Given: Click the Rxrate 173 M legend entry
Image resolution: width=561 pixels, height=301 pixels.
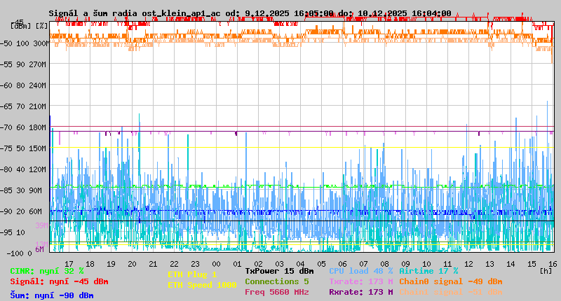Looking at the screenshot, I should [361, 292].
